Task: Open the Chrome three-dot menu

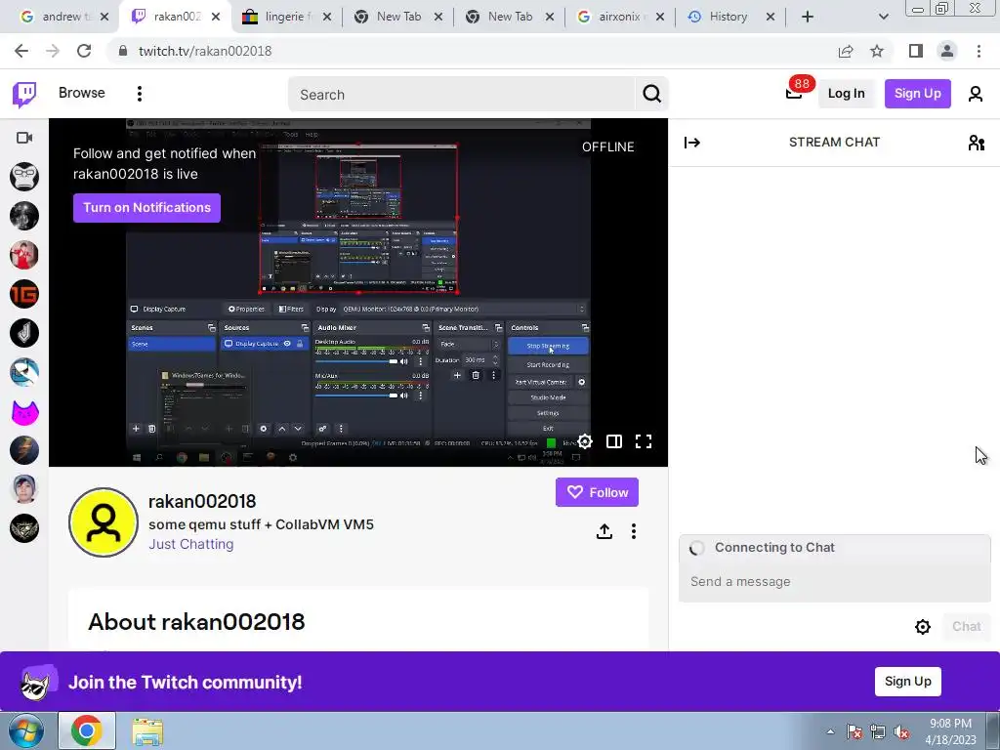Action: coord(979,51)
